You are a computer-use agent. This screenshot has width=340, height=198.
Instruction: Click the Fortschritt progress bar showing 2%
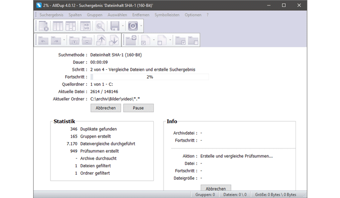[x=149, y=77]
